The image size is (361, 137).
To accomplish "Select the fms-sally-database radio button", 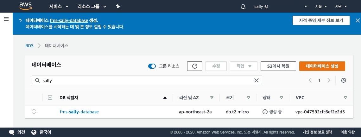I will tap(34, 111).
